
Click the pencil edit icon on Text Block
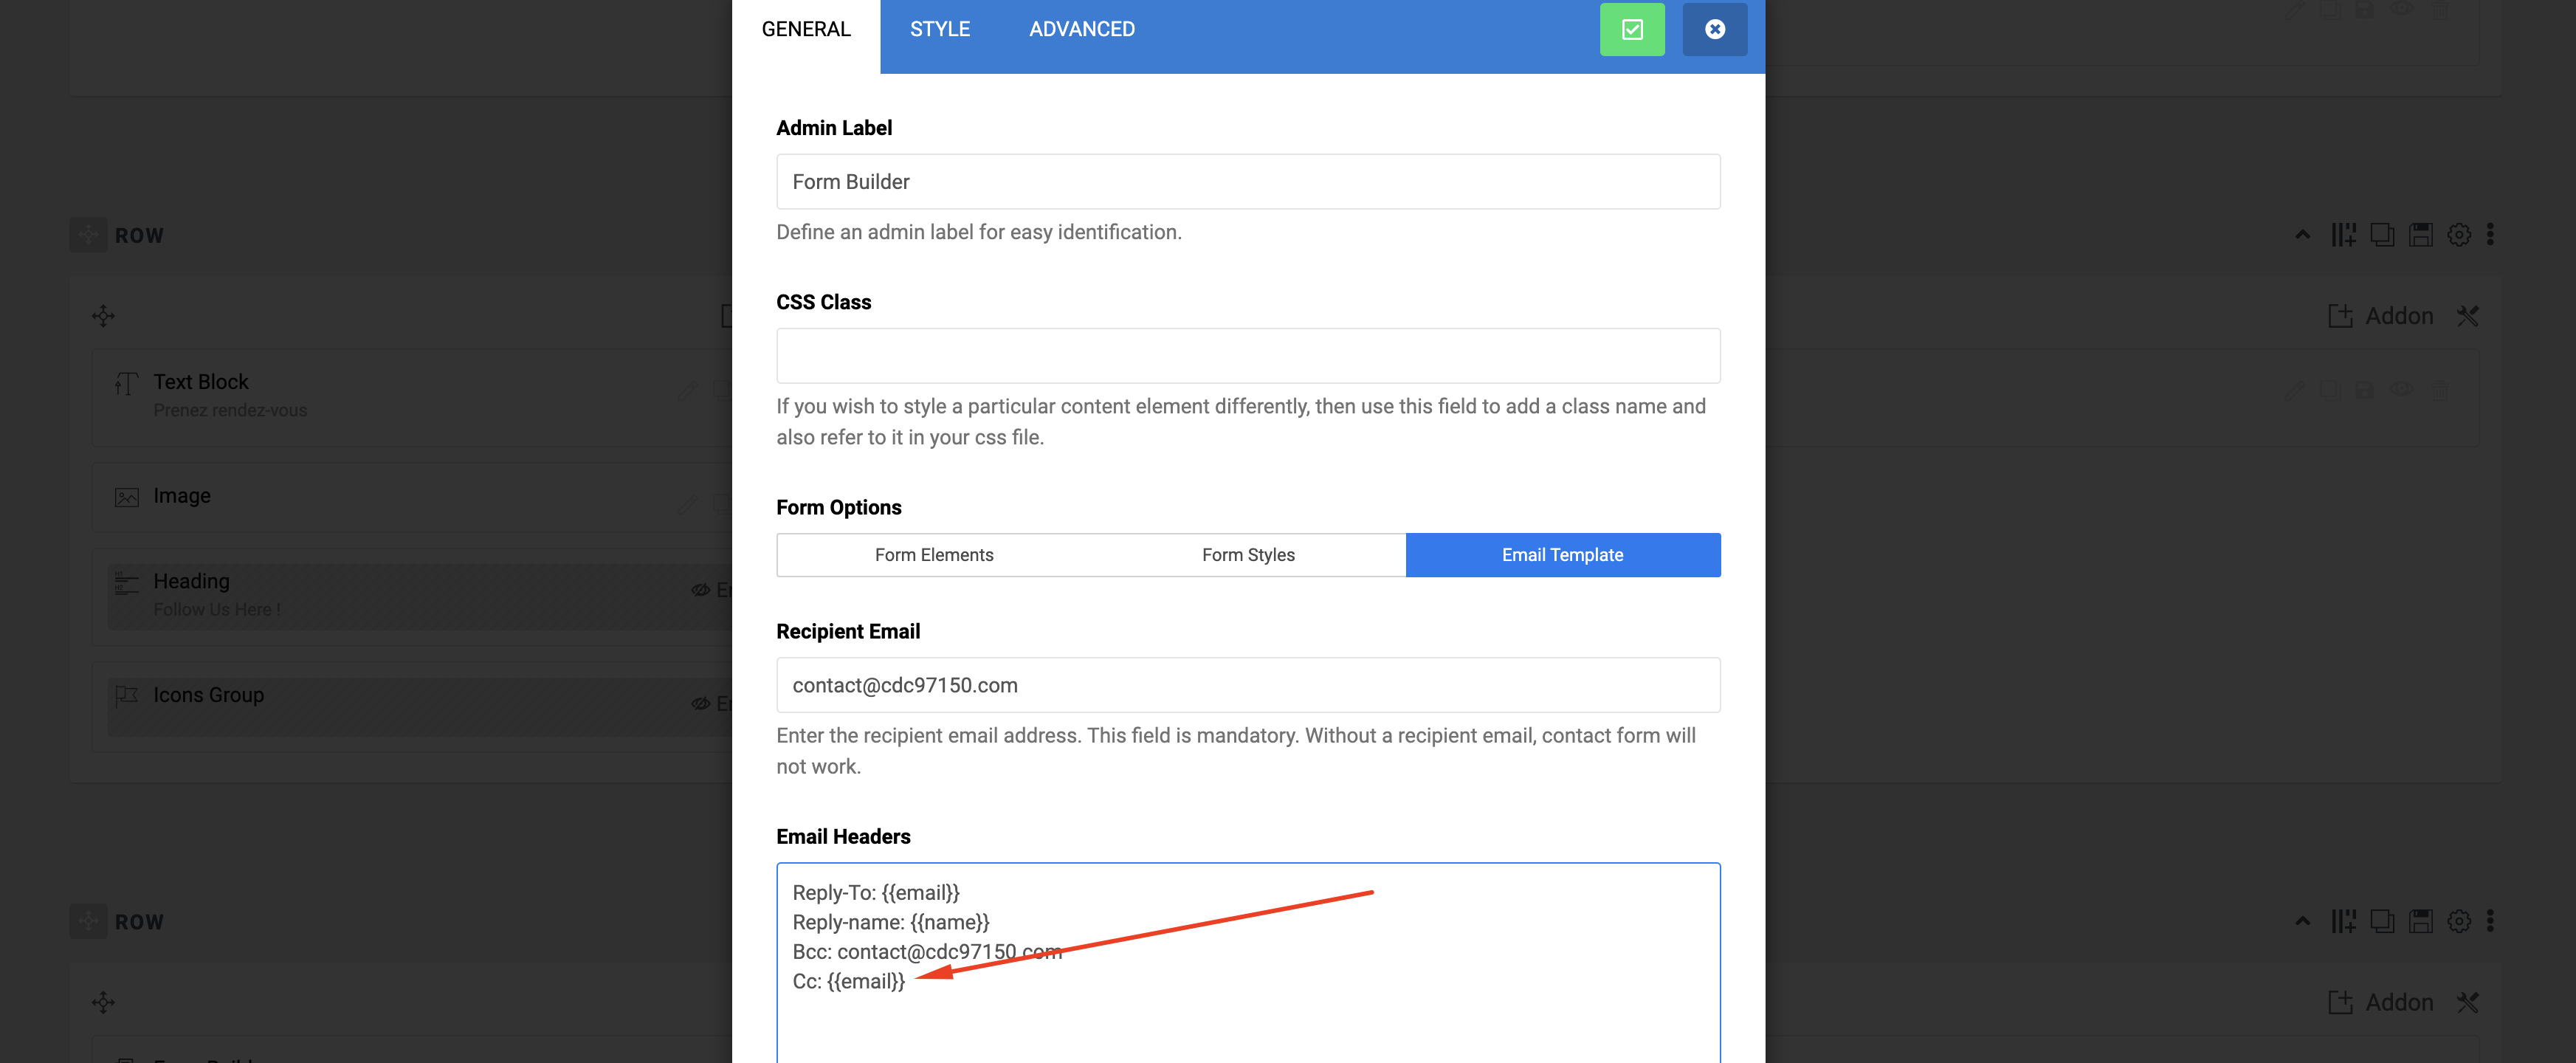tap(688, 391)
